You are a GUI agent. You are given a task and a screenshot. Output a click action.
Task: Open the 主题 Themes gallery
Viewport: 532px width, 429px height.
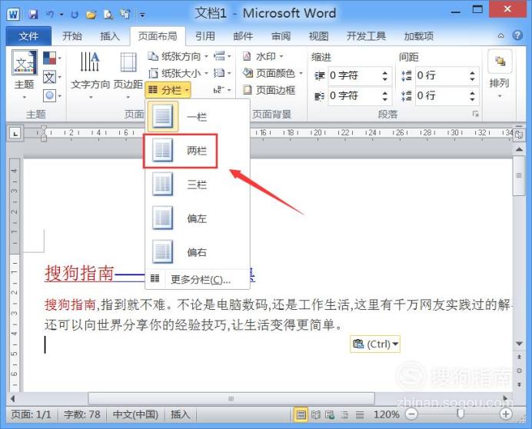[x=24, y=75]
